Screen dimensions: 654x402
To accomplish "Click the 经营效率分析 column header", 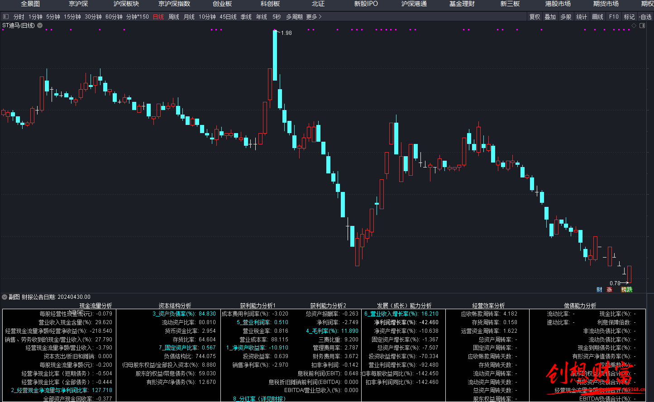I will (x=488, y=306).
